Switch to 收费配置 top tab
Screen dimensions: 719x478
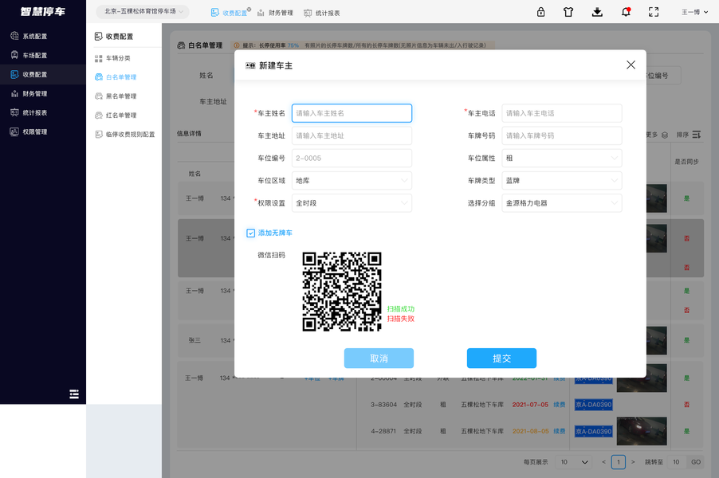coord(230,13)
